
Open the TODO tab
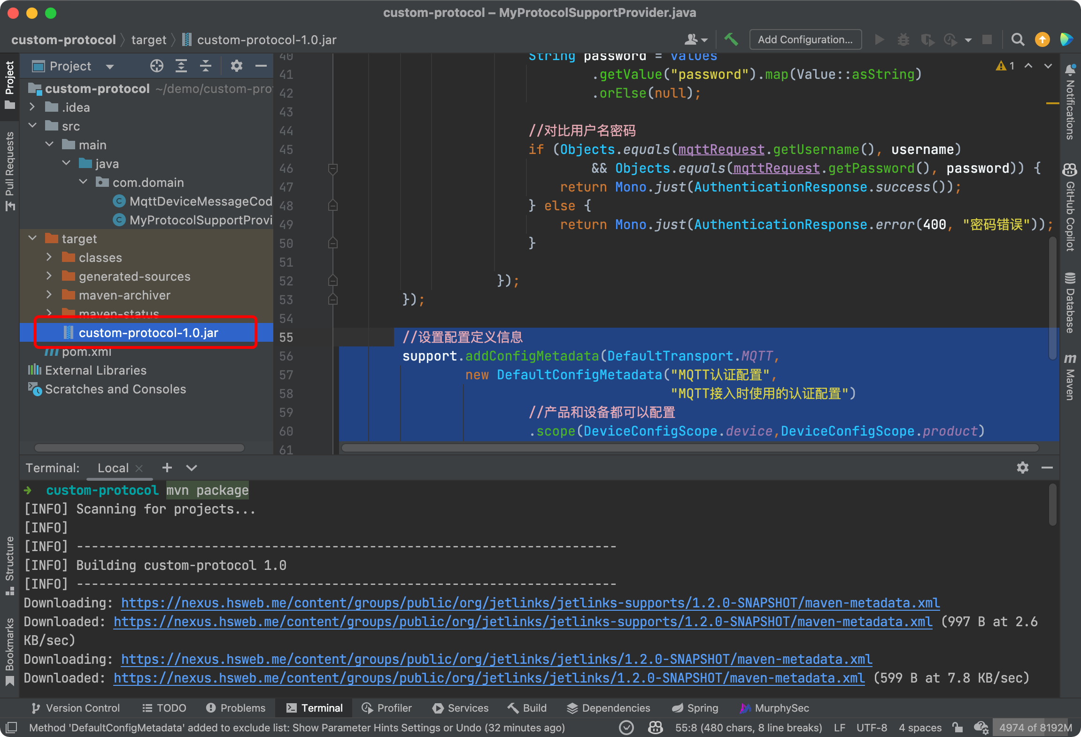click(164, 708)
